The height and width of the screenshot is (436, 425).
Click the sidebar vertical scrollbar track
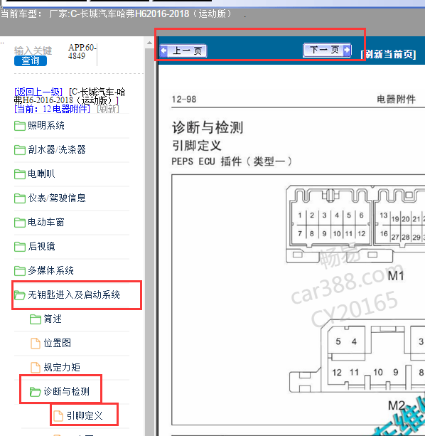pyautogui.click(x=149, y=242)
